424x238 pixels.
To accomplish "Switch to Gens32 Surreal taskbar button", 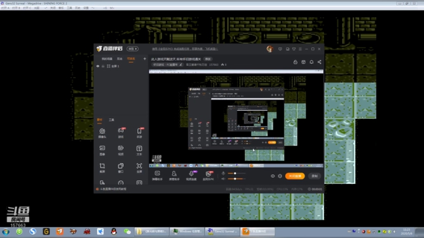I will point(222,232).
